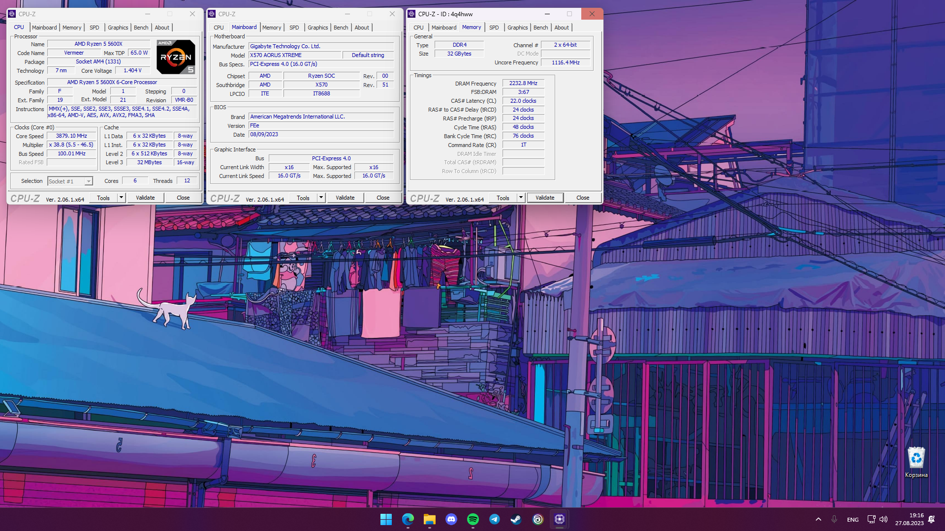The image size is (945, 531).
Task: Open Bench tab in first CPU-Z window
Action: coord(141,28)
